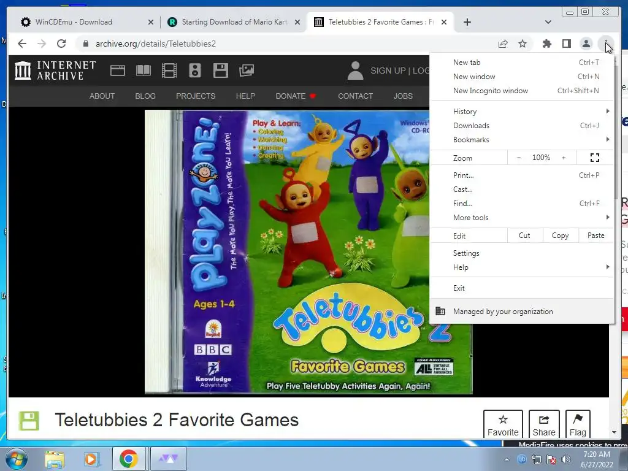The height and width of the screenshot is (471, 628).
Task: Open the CONTACT link
Action: coord(355,96)
